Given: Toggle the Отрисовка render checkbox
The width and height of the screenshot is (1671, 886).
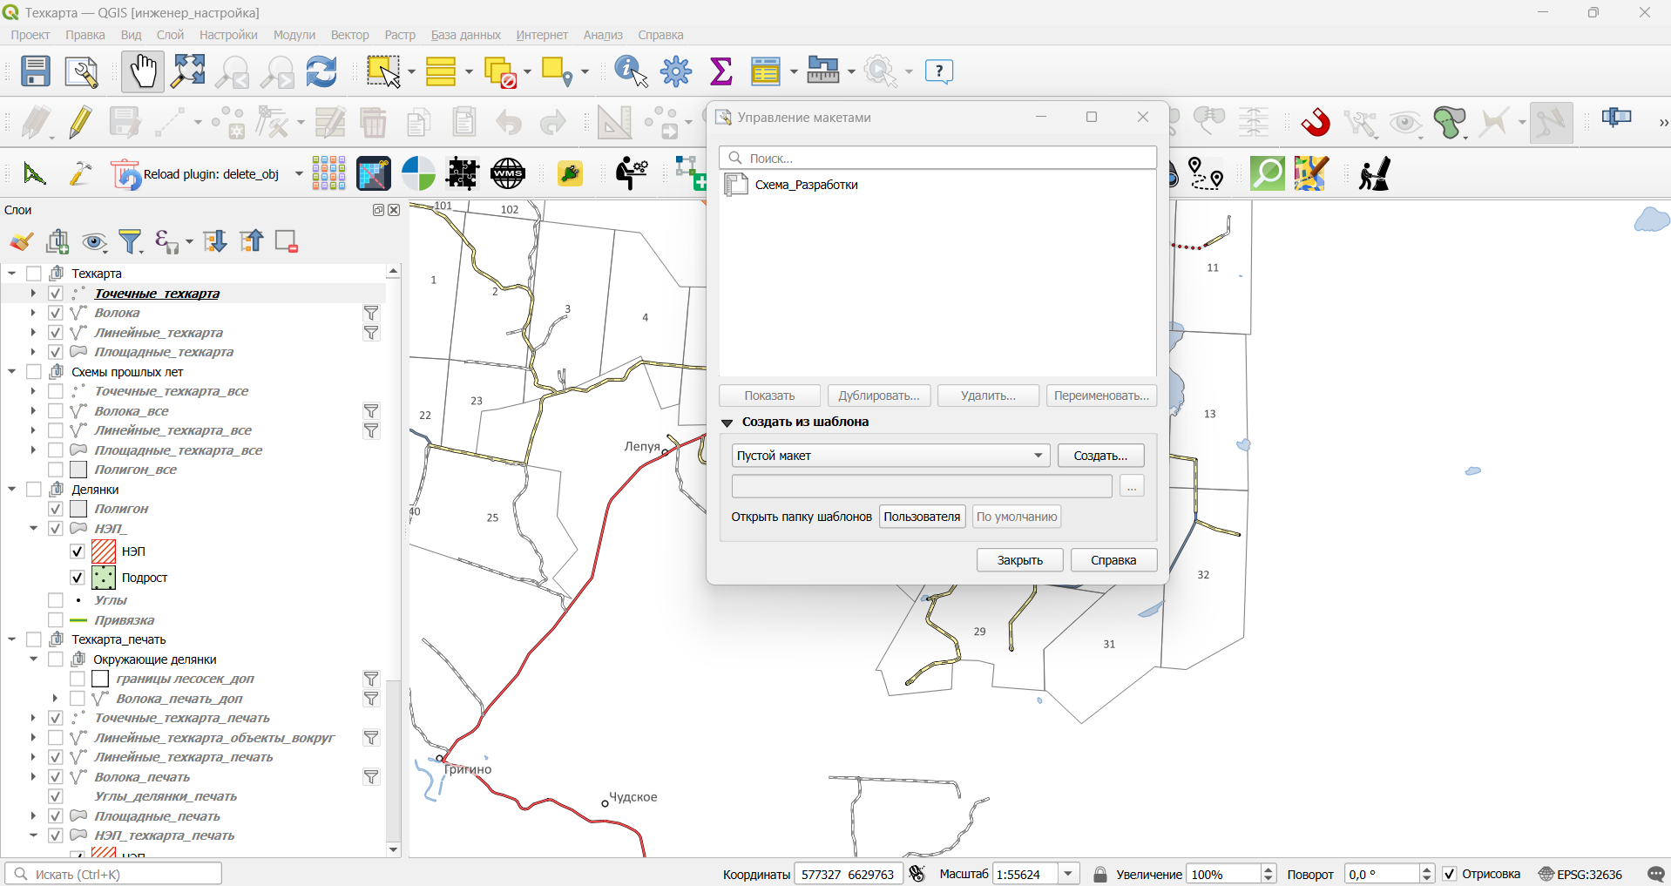Looking at the screenshot, I should pos(1450,874).
